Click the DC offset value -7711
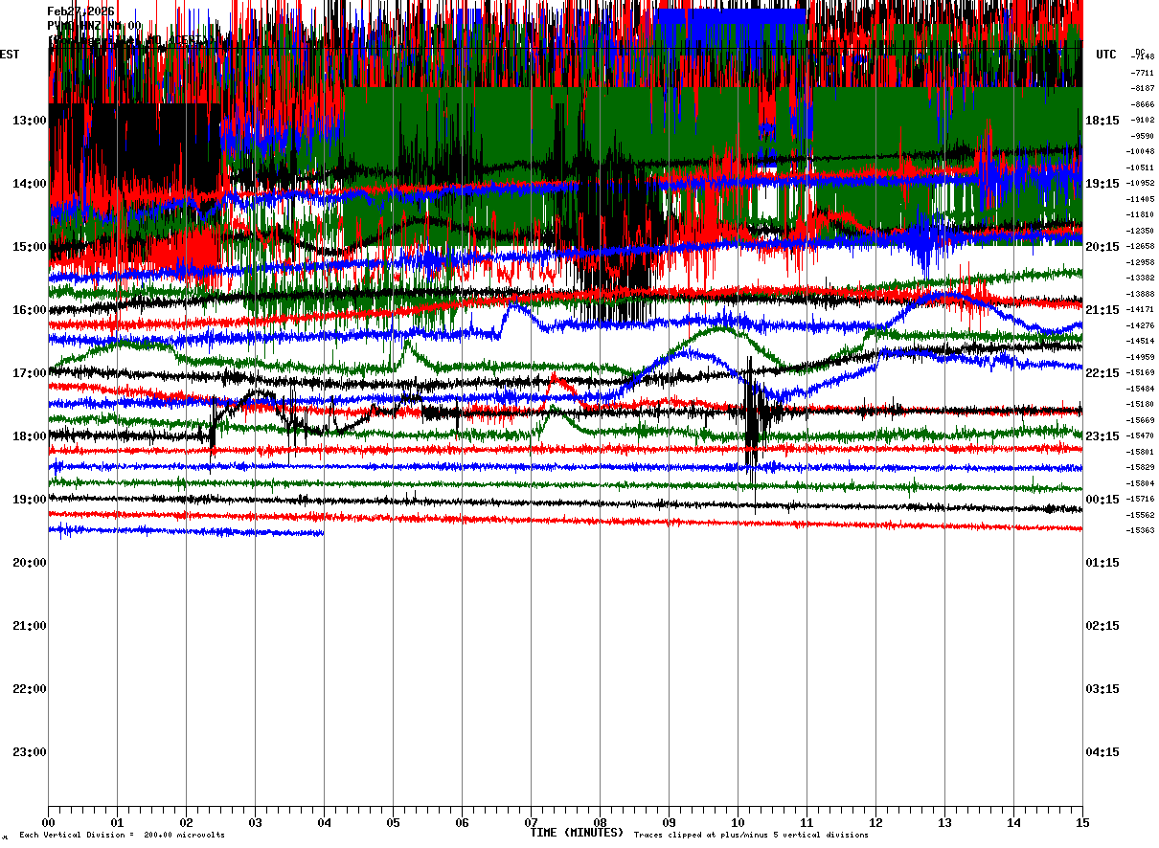The image size is (1159, 848). (x=1142, y=73)
